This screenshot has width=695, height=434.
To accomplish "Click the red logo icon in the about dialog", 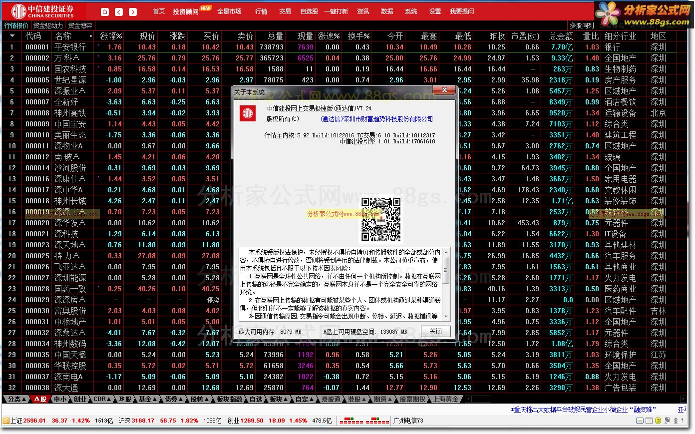I will coord(248,114).
